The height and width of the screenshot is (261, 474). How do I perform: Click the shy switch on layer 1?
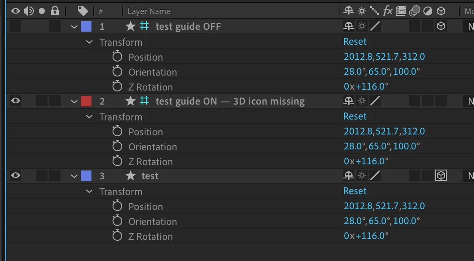click(348, 27)
